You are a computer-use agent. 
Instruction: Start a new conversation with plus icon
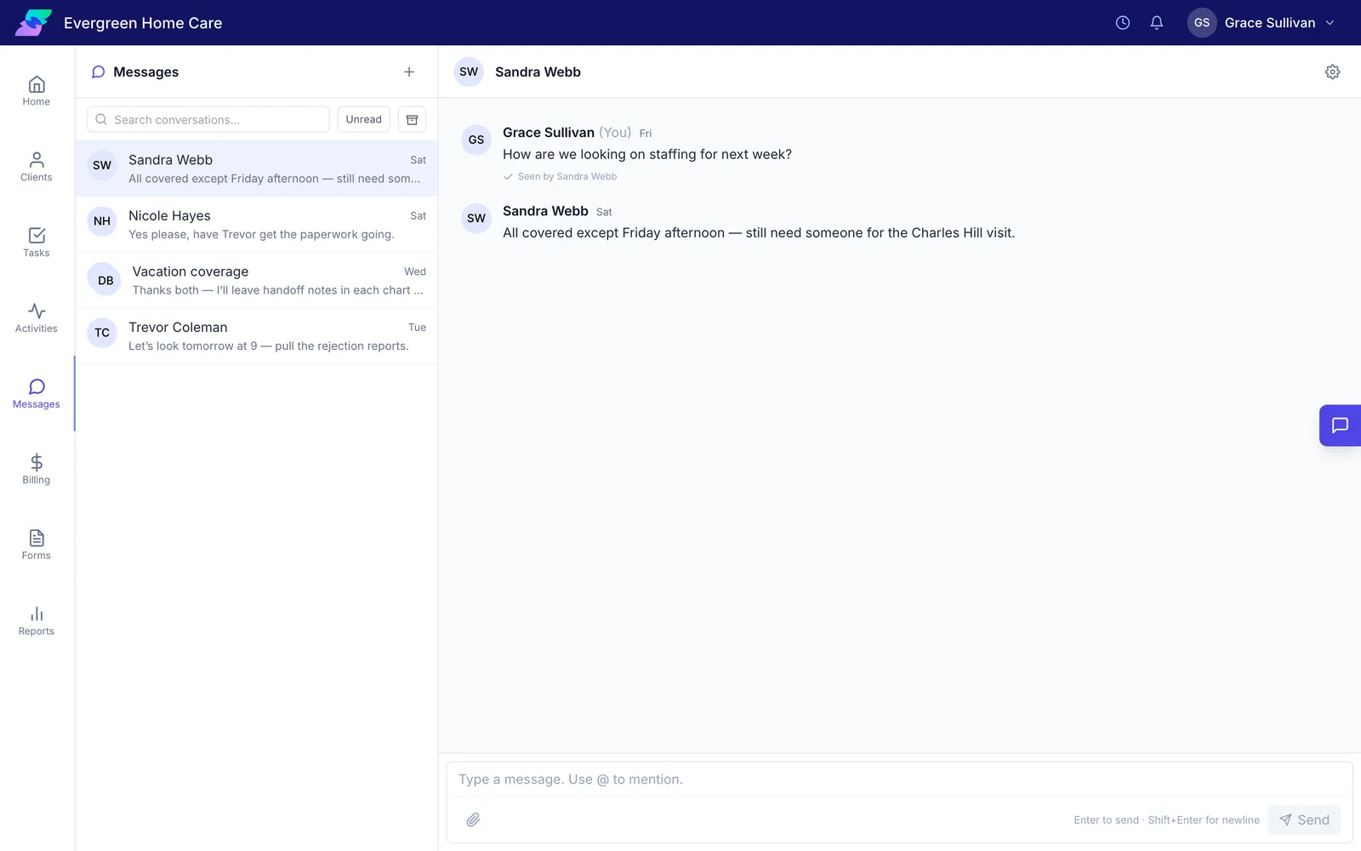point(409,72)
